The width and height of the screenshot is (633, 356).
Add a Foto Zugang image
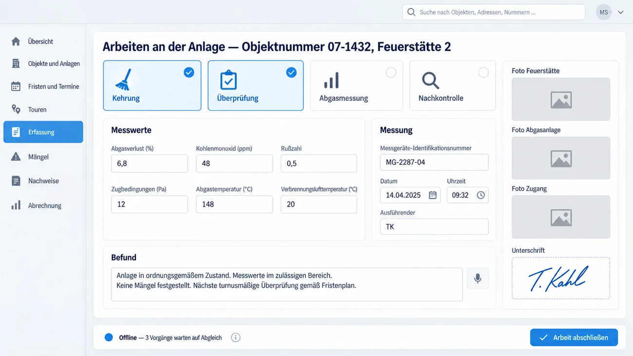(561, 217)
